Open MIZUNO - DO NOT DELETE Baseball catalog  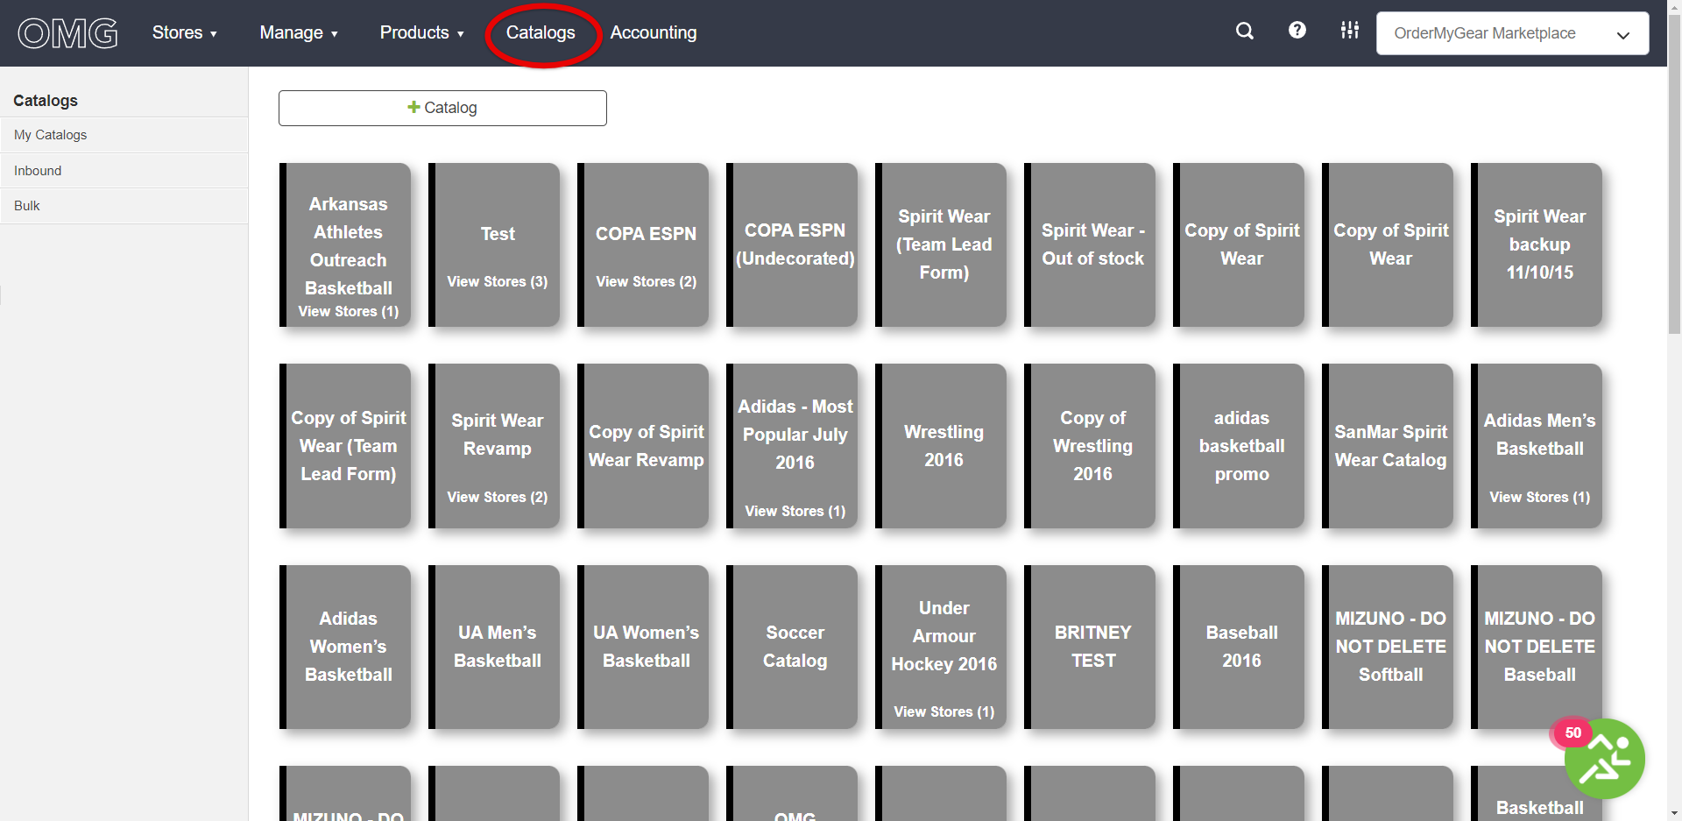[x=1537, y=647]
